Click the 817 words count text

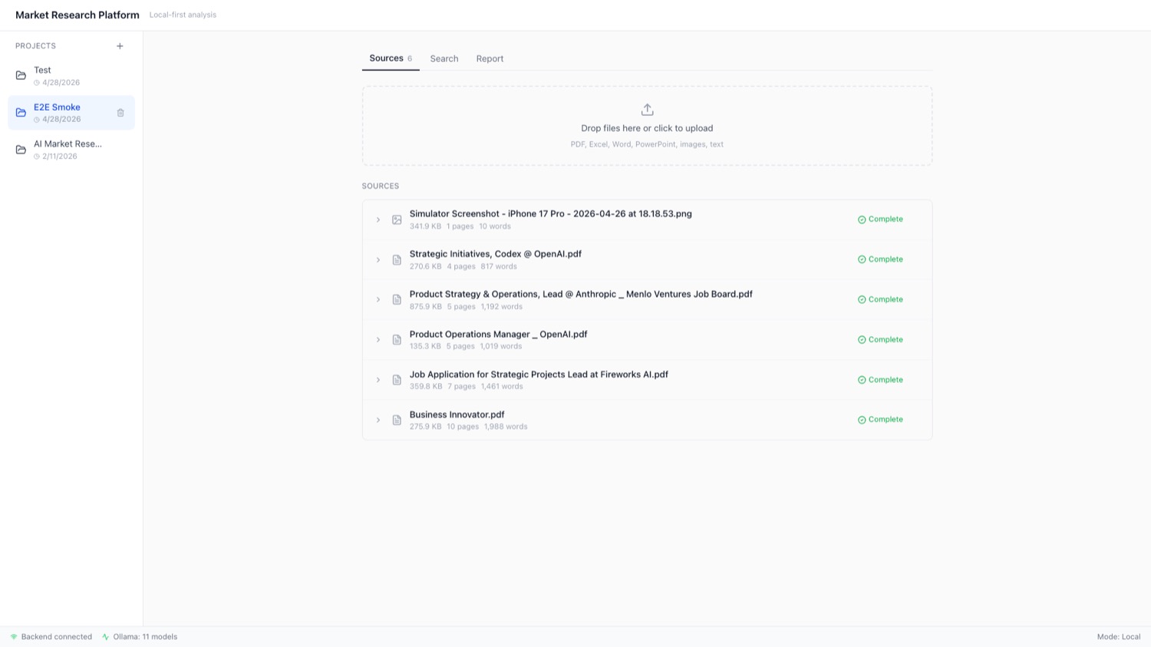(x=499, y=267)
